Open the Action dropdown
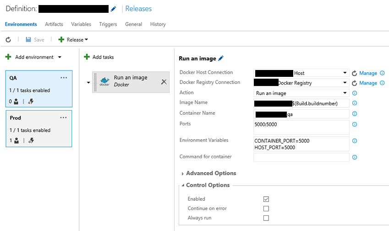The width and height of the screenshot is (389, 231). point(301,93)
